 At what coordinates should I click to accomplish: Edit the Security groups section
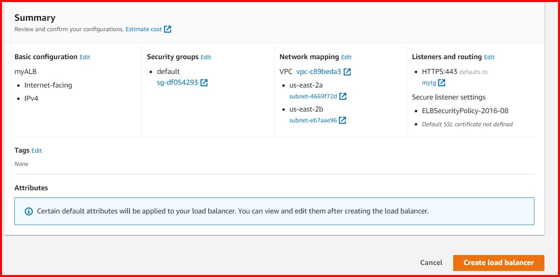point(206,57)
